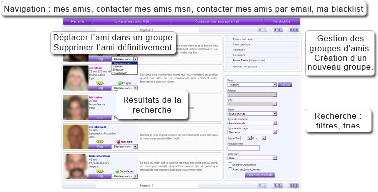Open the Ville dropdown
378x192 pixels.
pyautogui.click(x=252, y=104)
